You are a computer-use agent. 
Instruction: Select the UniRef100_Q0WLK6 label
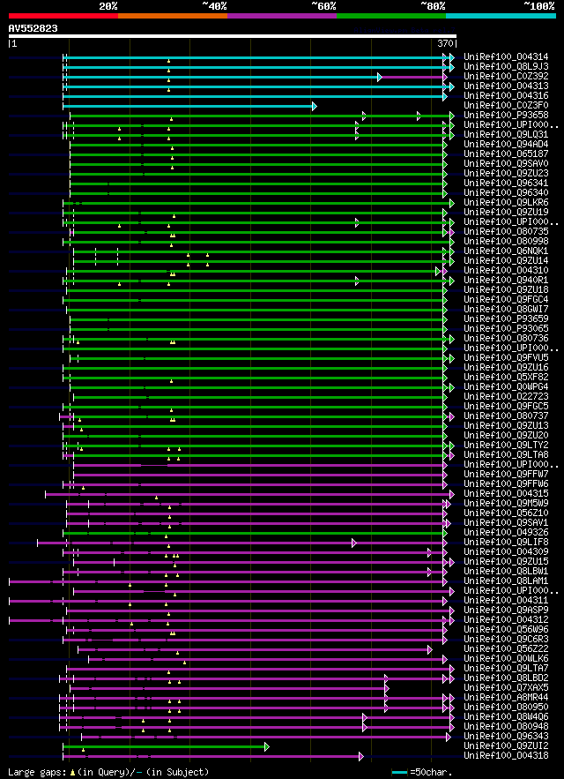tap(506, 659)
